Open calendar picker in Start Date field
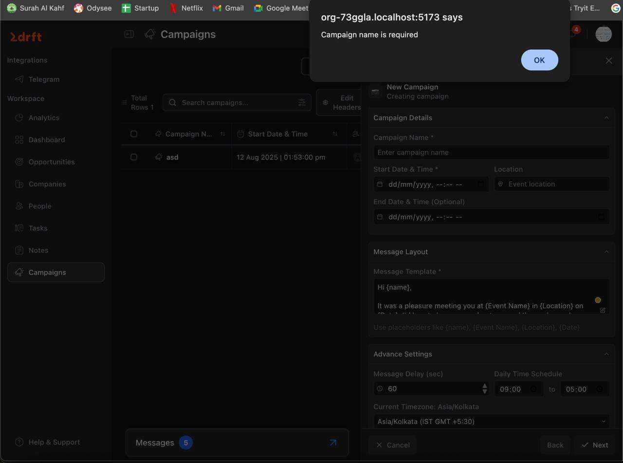 point(480,184)
